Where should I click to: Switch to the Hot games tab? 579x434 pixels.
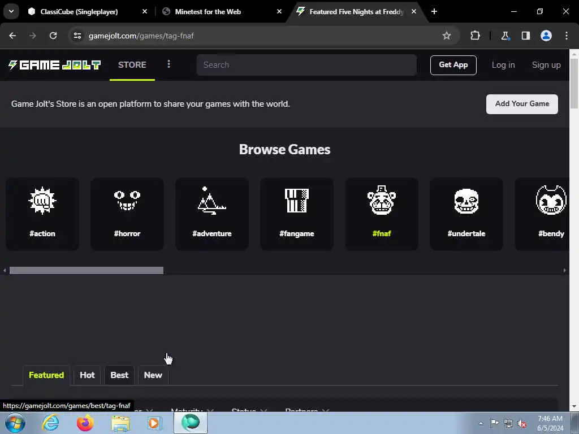87,375
